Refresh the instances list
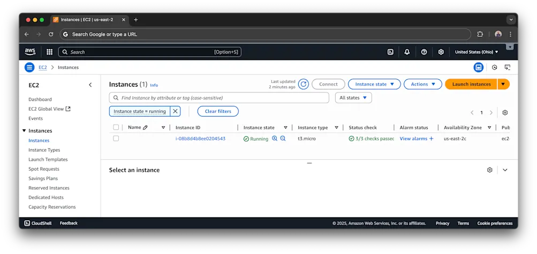Screen dimensions: 537x254 pos(303,84)
